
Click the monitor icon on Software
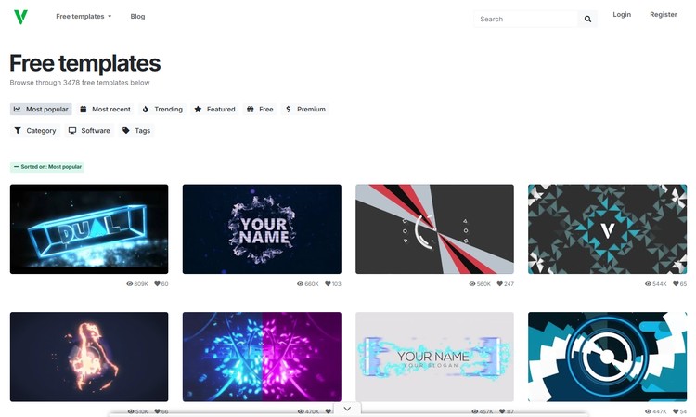(72, 131)
